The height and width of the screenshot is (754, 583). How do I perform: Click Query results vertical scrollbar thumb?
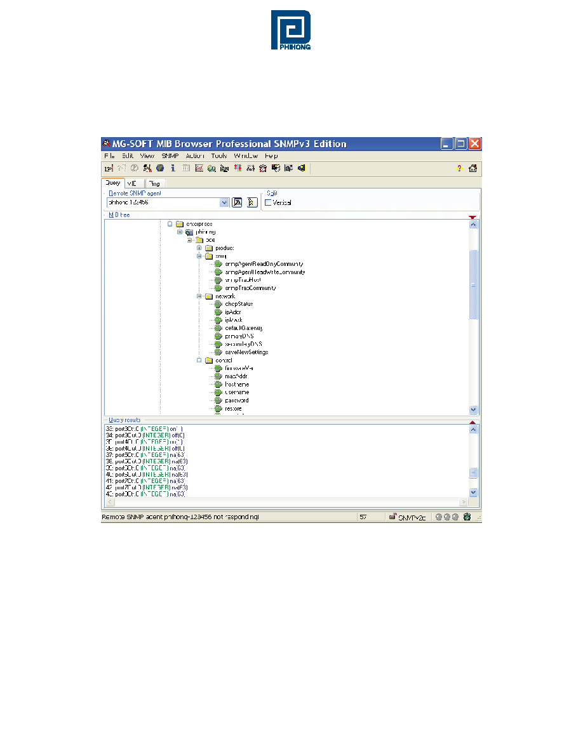click(473, 473)
